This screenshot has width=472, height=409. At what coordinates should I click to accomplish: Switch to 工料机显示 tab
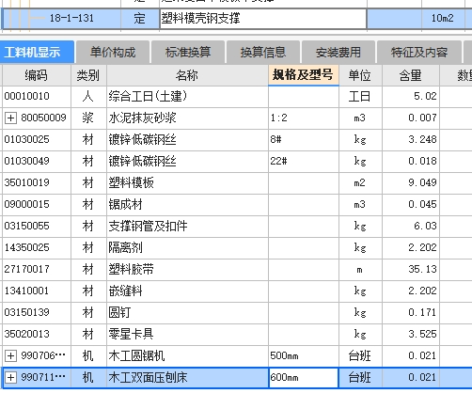[37, 52]
